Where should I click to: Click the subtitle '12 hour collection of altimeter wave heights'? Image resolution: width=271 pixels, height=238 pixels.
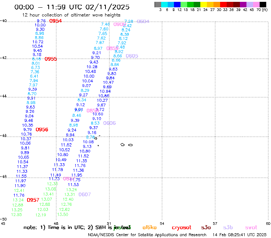point(71,15)
